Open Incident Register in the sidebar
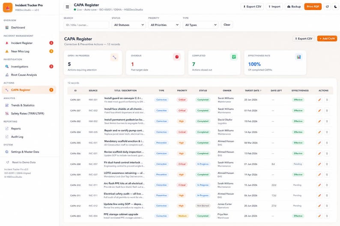The width and height of the screenshot is (340, 226). pyautogui.click(x=29, y=43)
